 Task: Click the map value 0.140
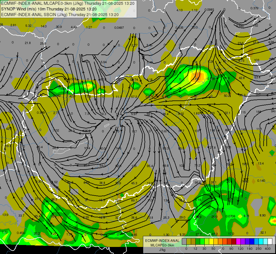(261, 181)
